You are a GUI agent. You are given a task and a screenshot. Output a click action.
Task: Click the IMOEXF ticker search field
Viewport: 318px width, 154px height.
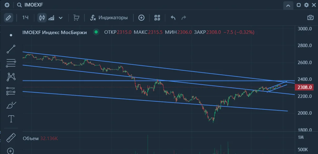34,5
